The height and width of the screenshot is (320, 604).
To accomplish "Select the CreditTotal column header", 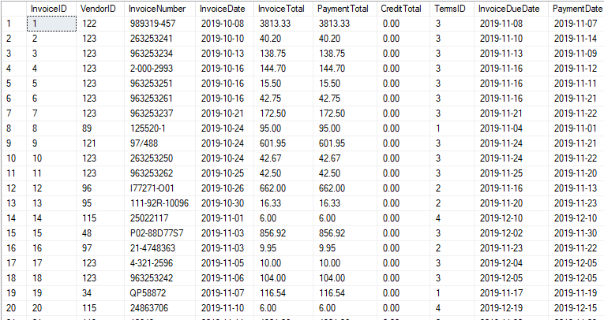I will coord(403,9).
